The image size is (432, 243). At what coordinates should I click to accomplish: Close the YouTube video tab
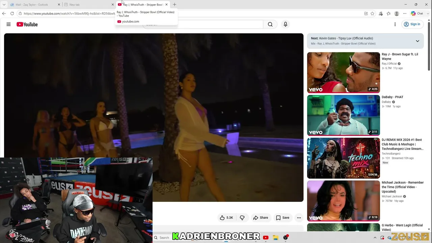pyautogui.click(x=166, y=5)
